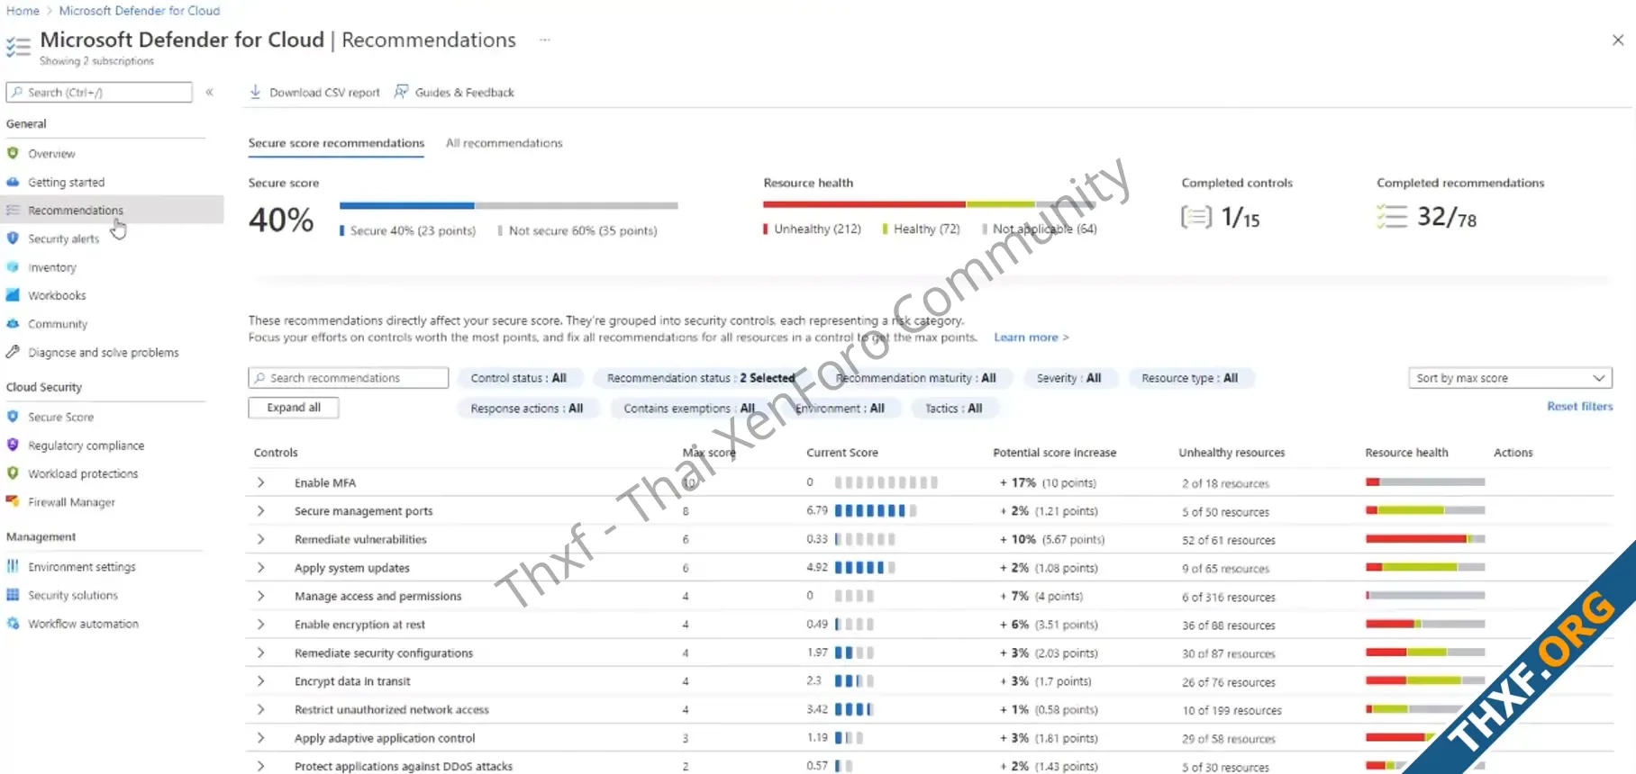Click the Workflow automation gear icon
Screen dimensions: 1636x774
click(x=13, y=623)
